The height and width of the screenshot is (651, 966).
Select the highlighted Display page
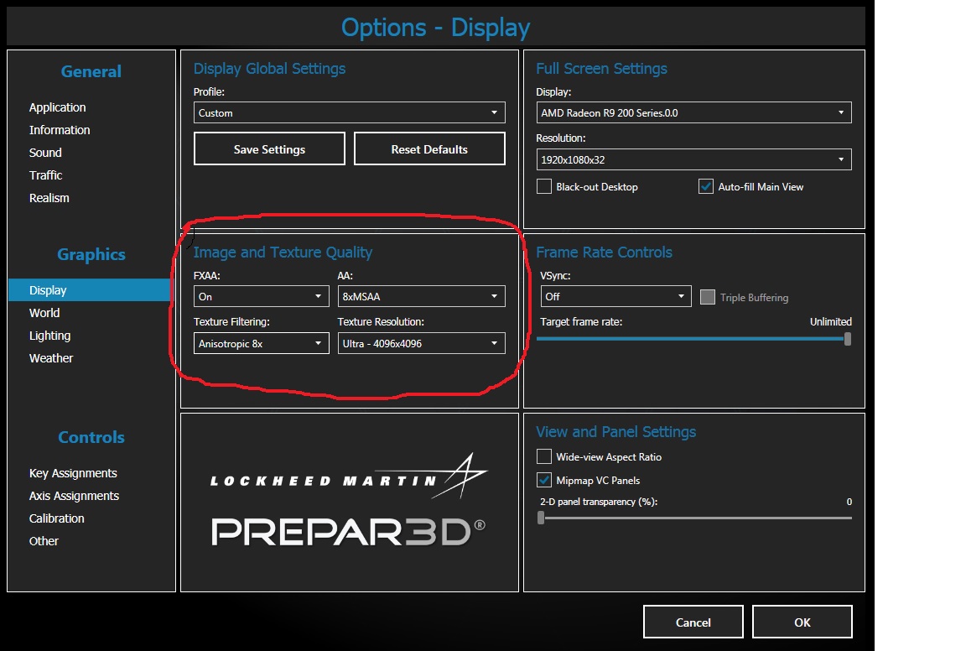pos(90,289)
